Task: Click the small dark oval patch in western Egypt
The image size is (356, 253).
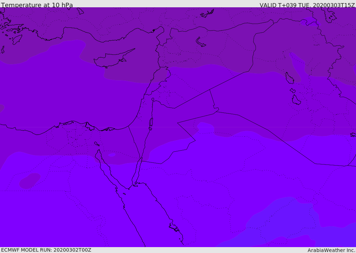Action: click(x=30, y=181)
